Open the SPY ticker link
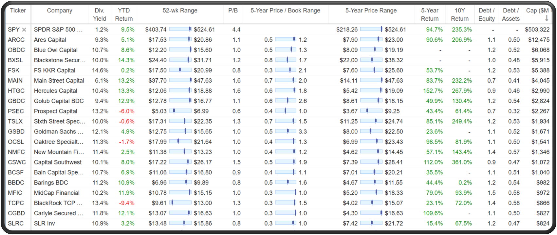 click(x=14, y=29)
